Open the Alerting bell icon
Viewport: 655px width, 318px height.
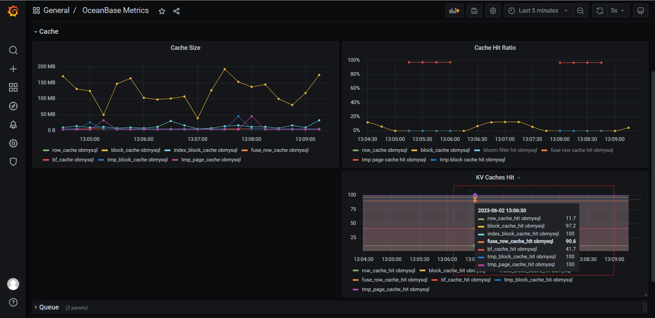[x=13, y=125]
